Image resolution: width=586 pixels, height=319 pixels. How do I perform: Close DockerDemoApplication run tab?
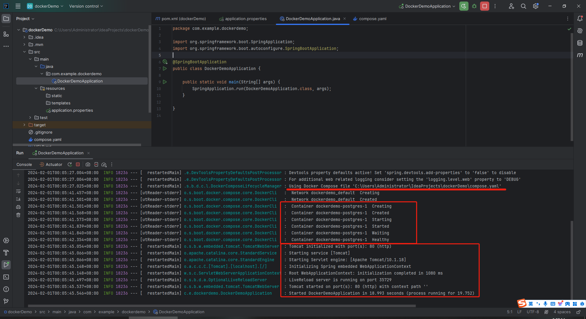tap(89, 153)
